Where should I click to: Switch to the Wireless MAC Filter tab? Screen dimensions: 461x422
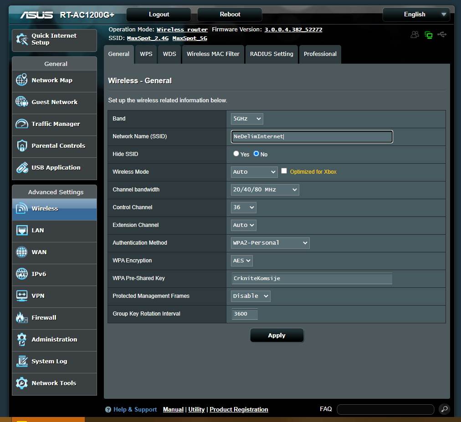[213, 54]
